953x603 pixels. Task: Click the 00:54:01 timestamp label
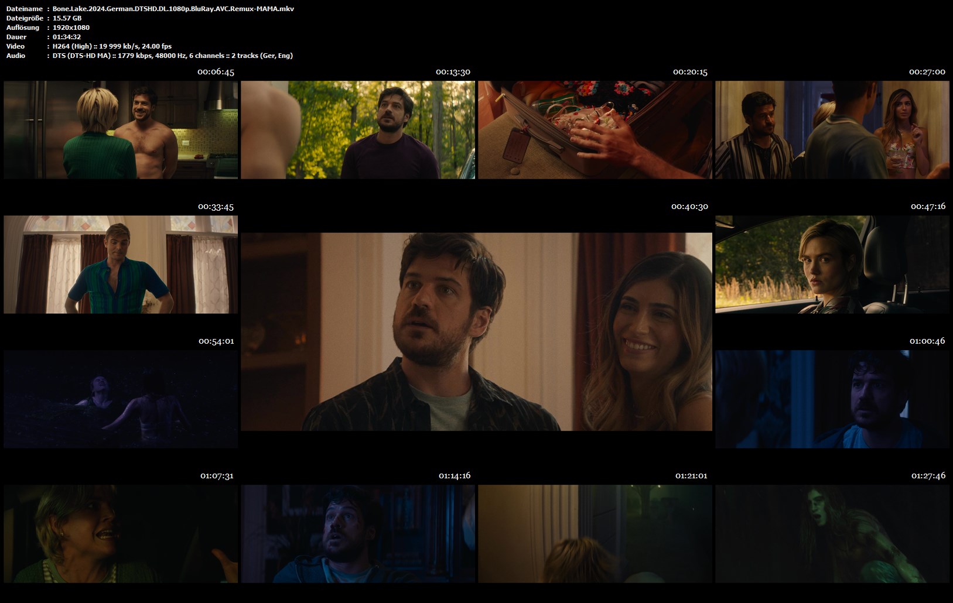click(216, 341)
